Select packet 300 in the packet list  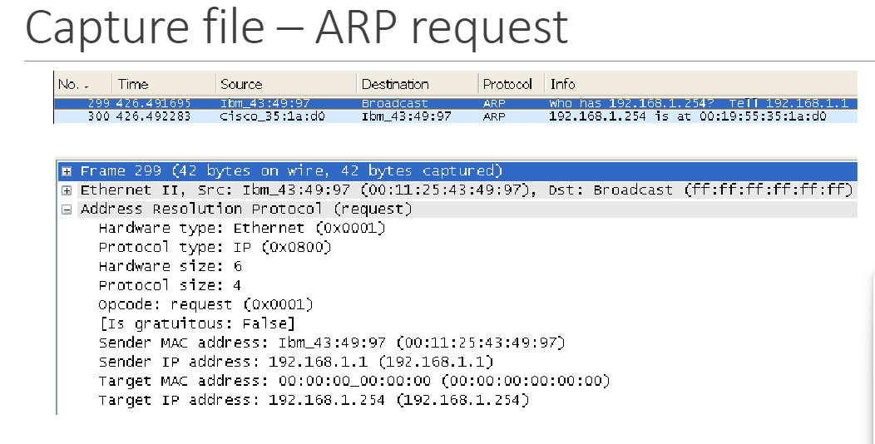coord(456,116)
